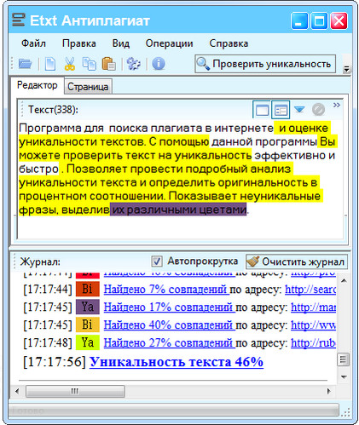Select single-pane text view icon
The height and width of the screenshot is (425, 359).
[x=262, y=110]
